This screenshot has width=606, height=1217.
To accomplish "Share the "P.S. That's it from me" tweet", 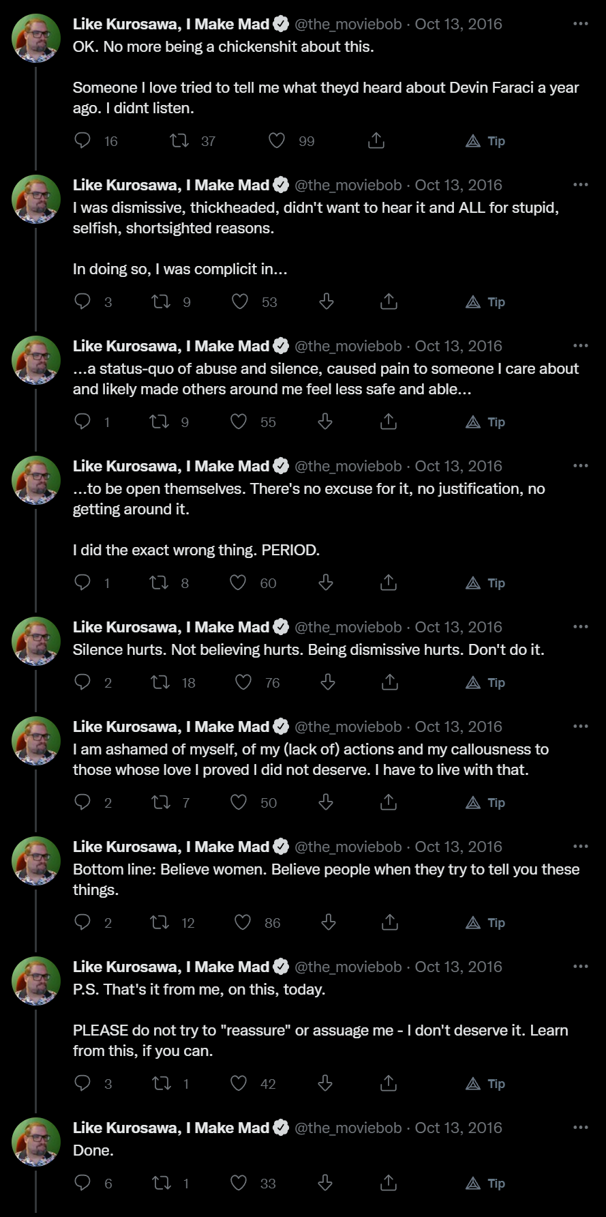I will [388, 1083].
